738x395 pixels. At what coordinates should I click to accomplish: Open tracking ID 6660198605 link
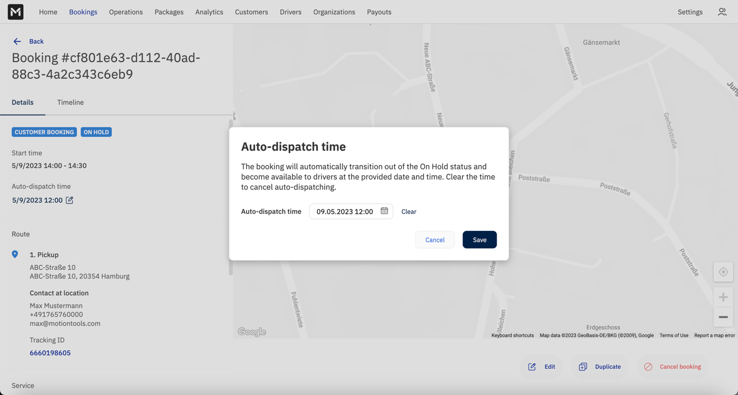50,353
